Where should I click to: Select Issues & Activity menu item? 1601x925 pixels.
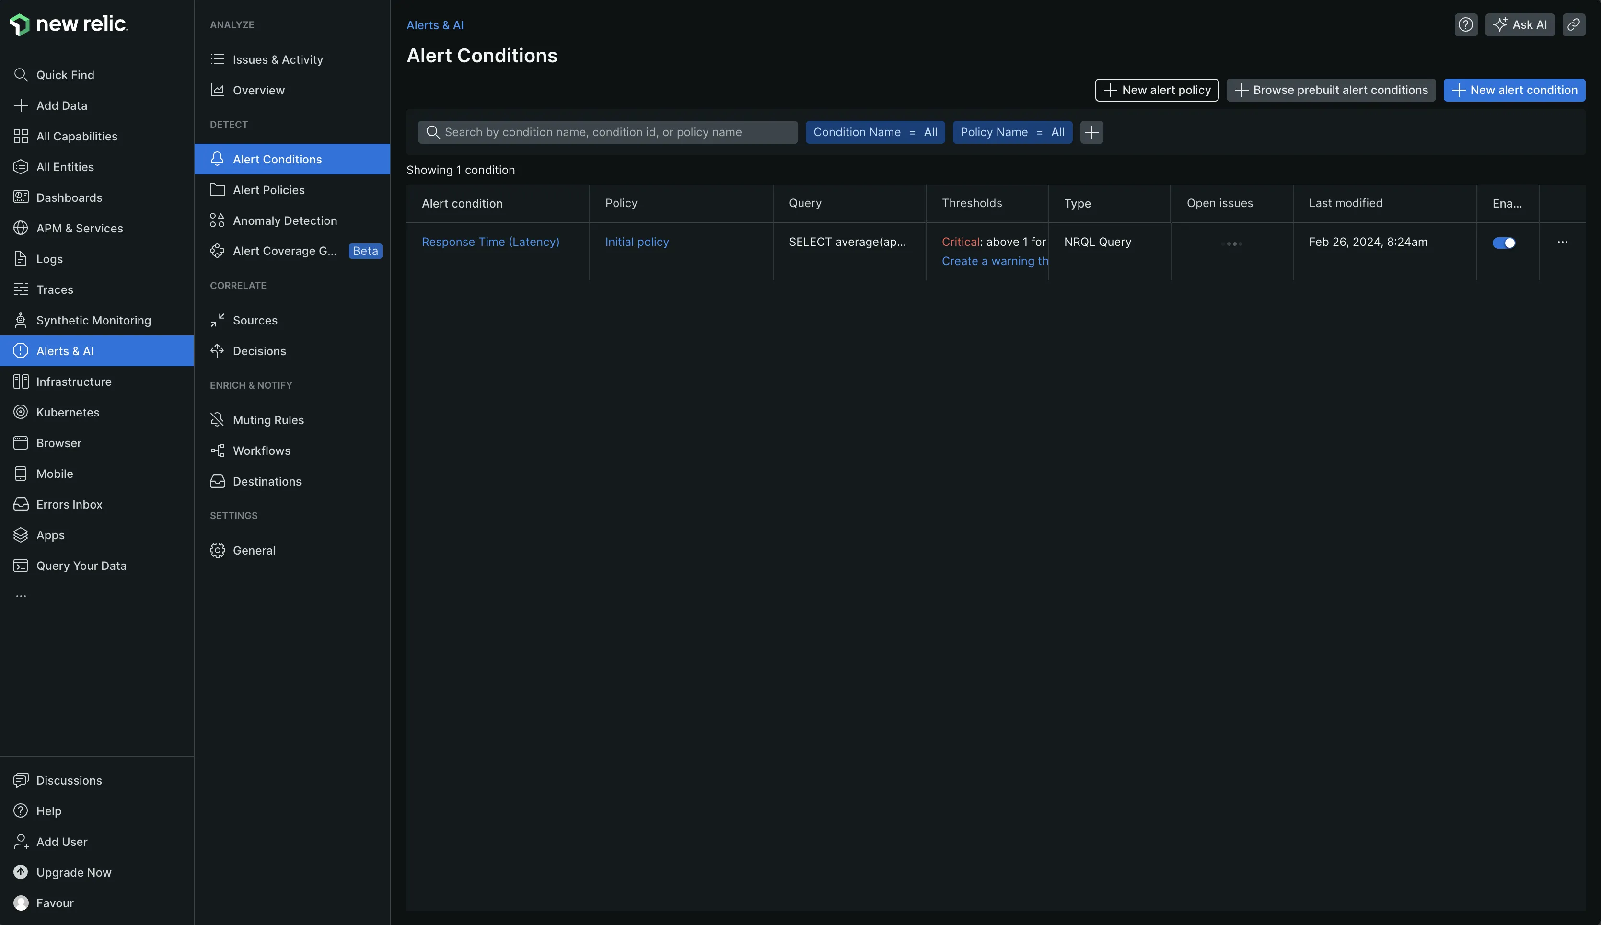click(277, 60)
